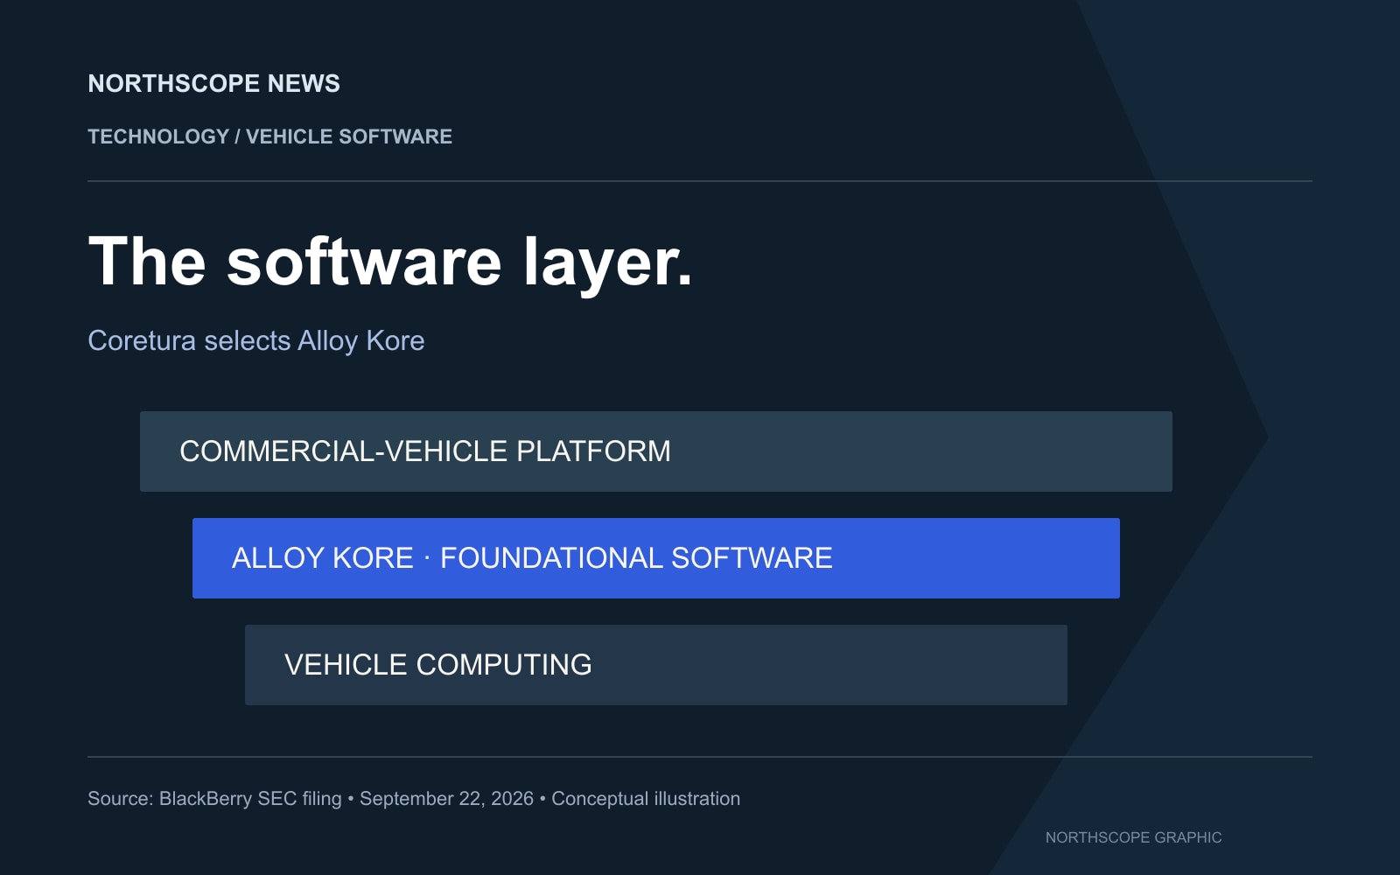
Task: Select the VEHICLE COMPUTING layer bar
Action: (656, 665)
